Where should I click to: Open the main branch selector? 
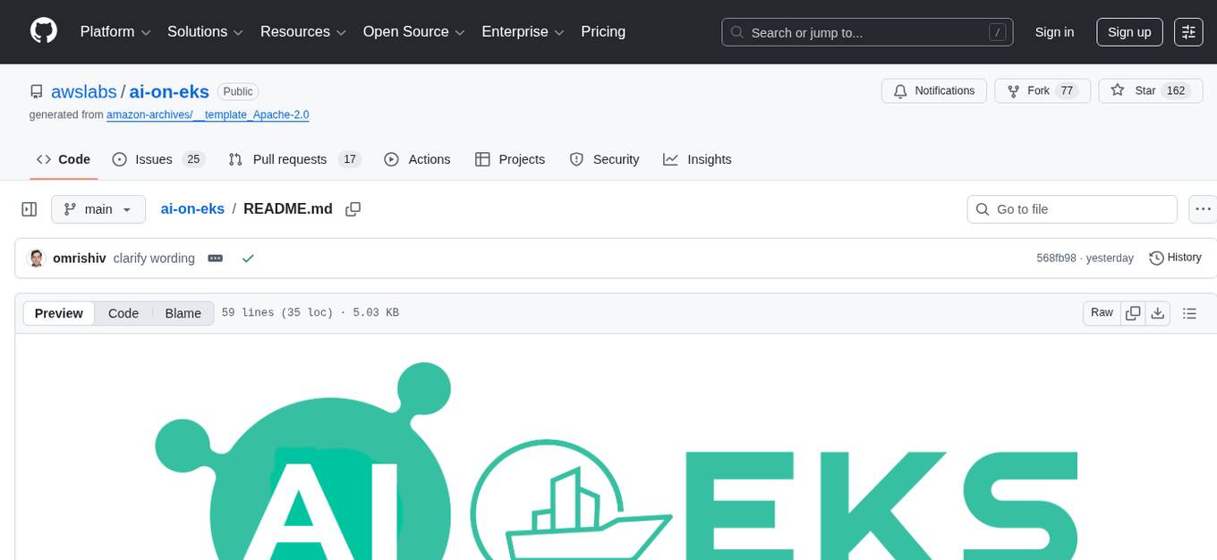point(98,208)
